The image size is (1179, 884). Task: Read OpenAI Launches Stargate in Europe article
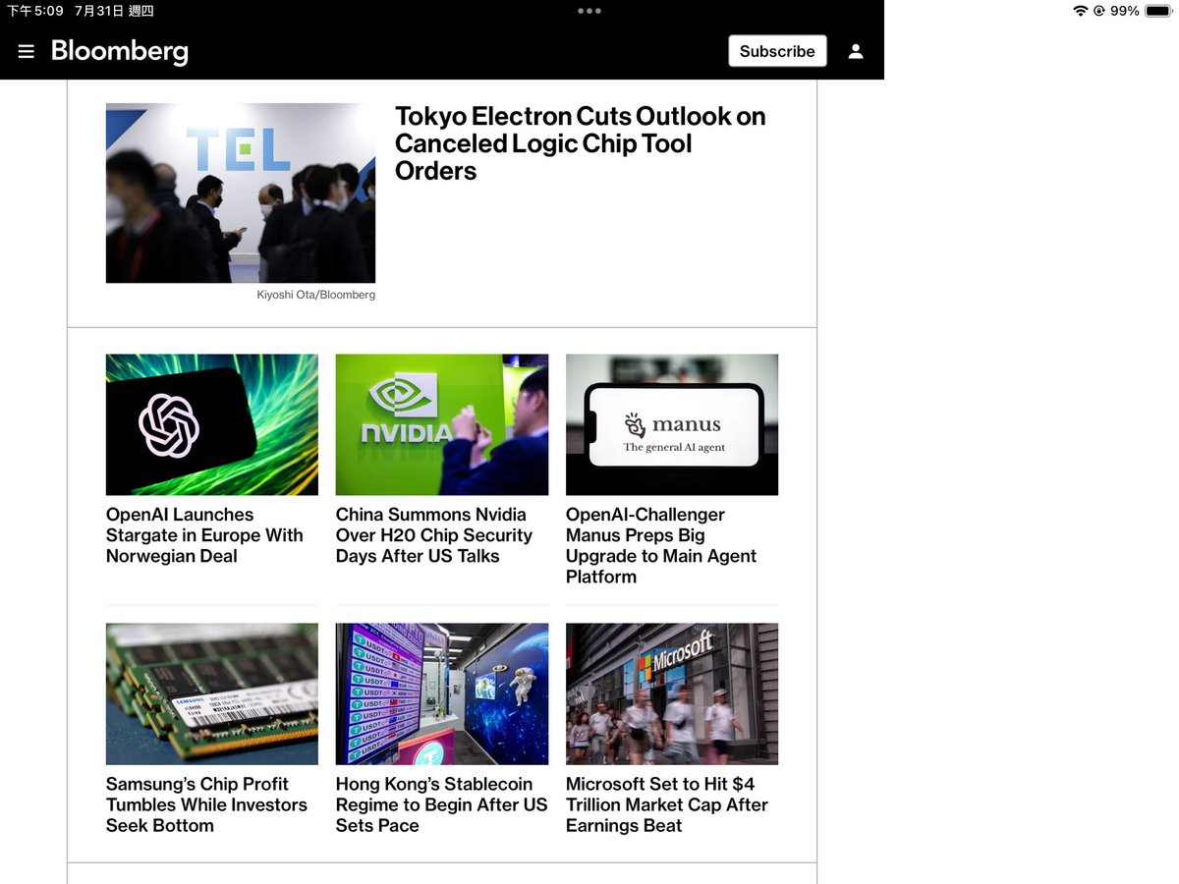[x=204, y=535]
